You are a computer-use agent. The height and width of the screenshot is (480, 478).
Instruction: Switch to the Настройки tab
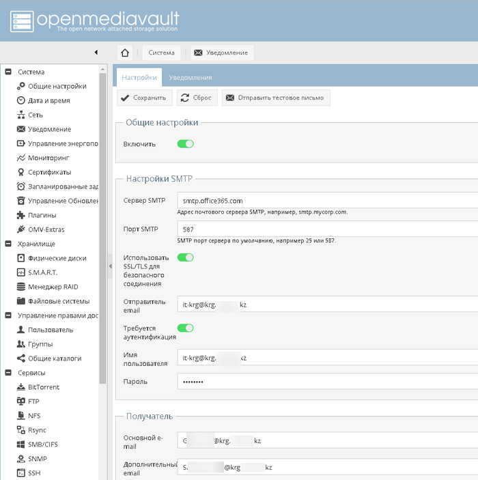tap(139, 77)
